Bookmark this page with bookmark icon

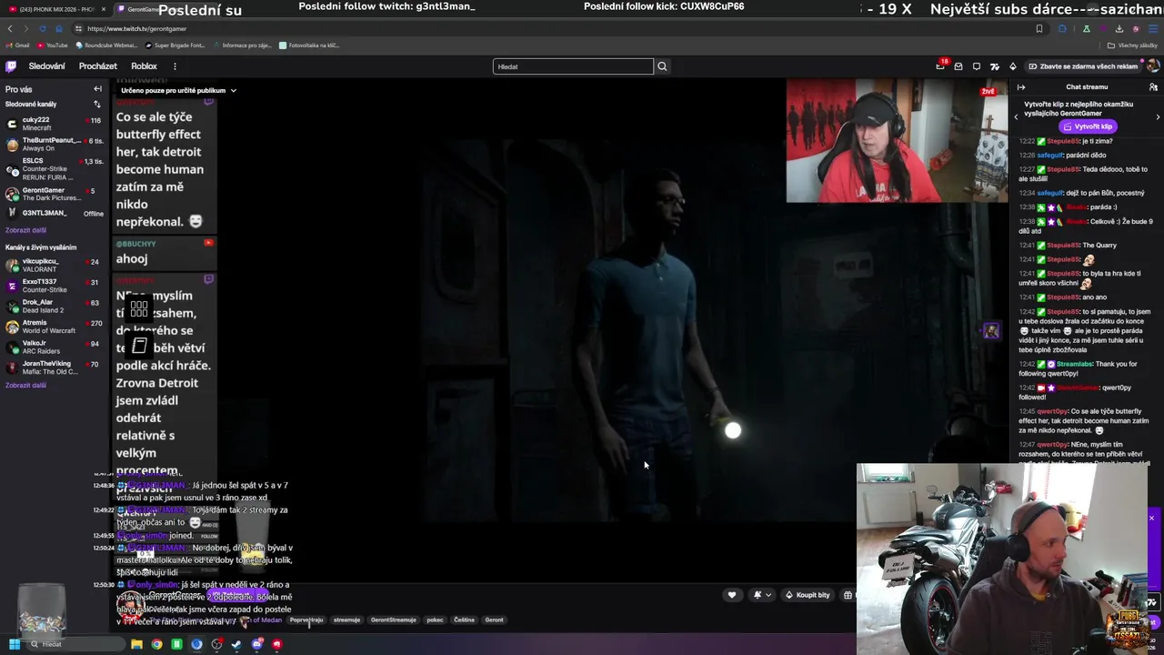pyautogui.click(x=1039, y=29)
